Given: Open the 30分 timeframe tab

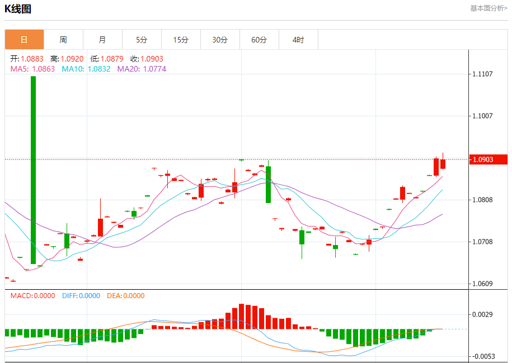Looking at the screenshot, I should (x=220, y=40).
